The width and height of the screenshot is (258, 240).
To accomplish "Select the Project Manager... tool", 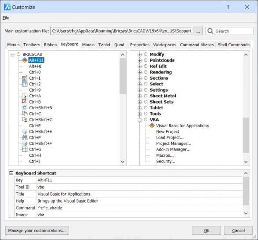I will point(174,144).
